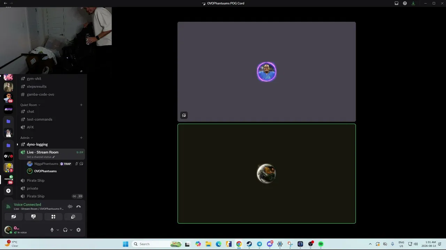This screenshot has width=446, height=250.
Task: Click the green download update icon
Action: pyautogui.click(x=413, y=3)
